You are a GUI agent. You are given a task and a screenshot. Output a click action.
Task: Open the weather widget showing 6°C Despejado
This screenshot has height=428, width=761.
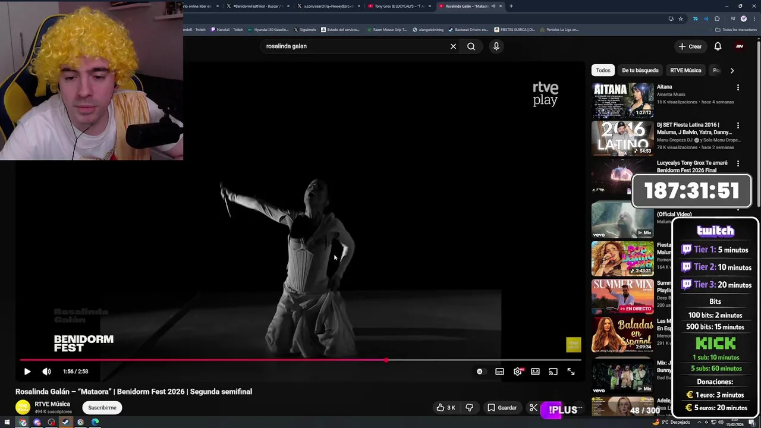click(x=672, y=423)
